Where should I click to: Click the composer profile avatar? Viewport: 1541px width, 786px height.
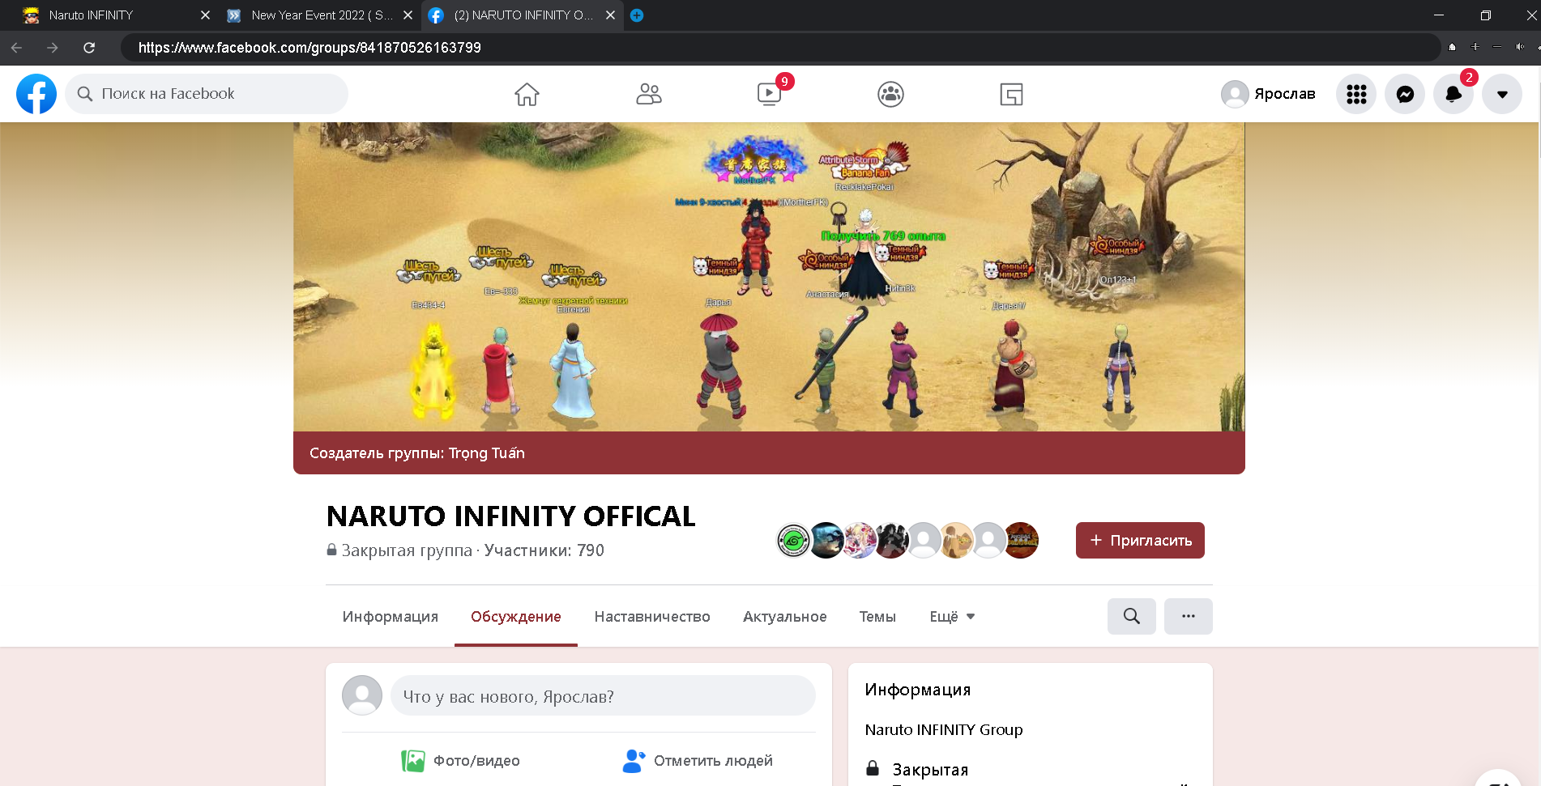click(362, 695)
